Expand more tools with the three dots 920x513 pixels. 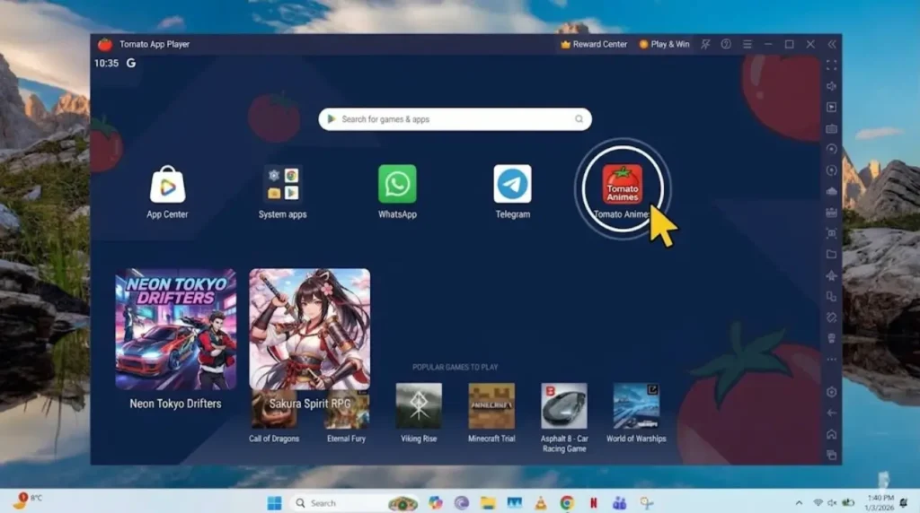coord(831,360)
